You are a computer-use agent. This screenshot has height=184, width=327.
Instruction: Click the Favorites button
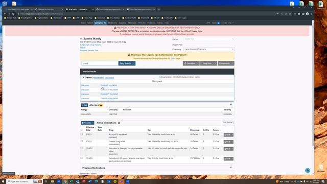(190, 63)
